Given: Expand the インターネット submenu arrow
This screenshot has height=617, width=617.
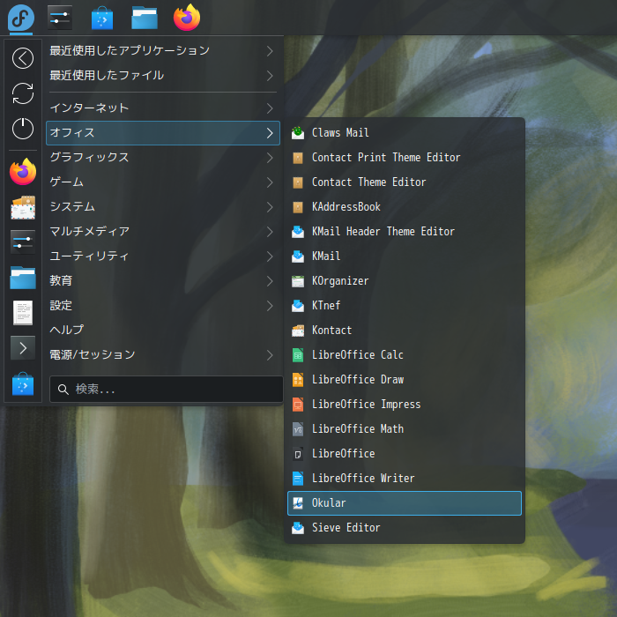Looking at the screenshot, I should pos(270,108).
